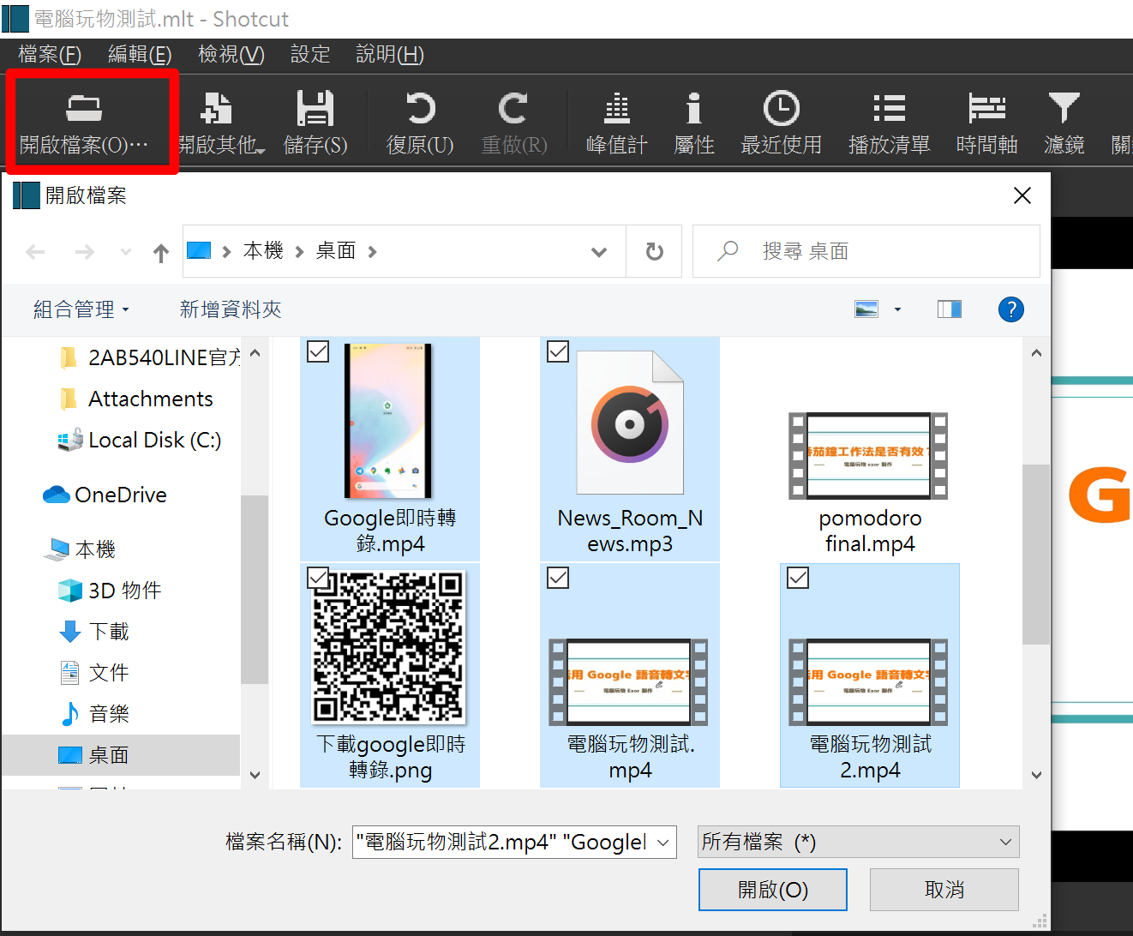Image resolution: width=1133 pixels, height=936 pixels.
Task: Select the 電腦玩物測試2.mp4 video thumbnail
Action: pyautogui.click(x=870, y=675)
